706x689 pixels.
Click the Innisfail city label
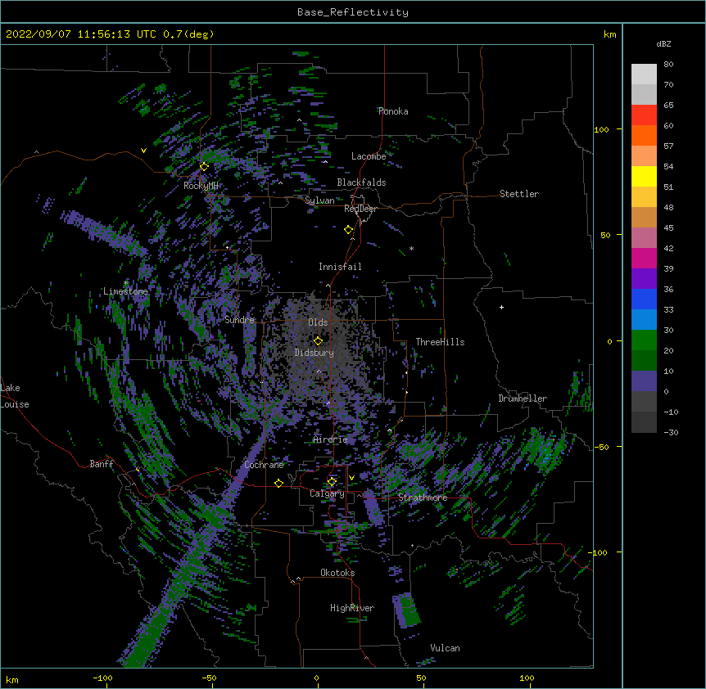340,267
